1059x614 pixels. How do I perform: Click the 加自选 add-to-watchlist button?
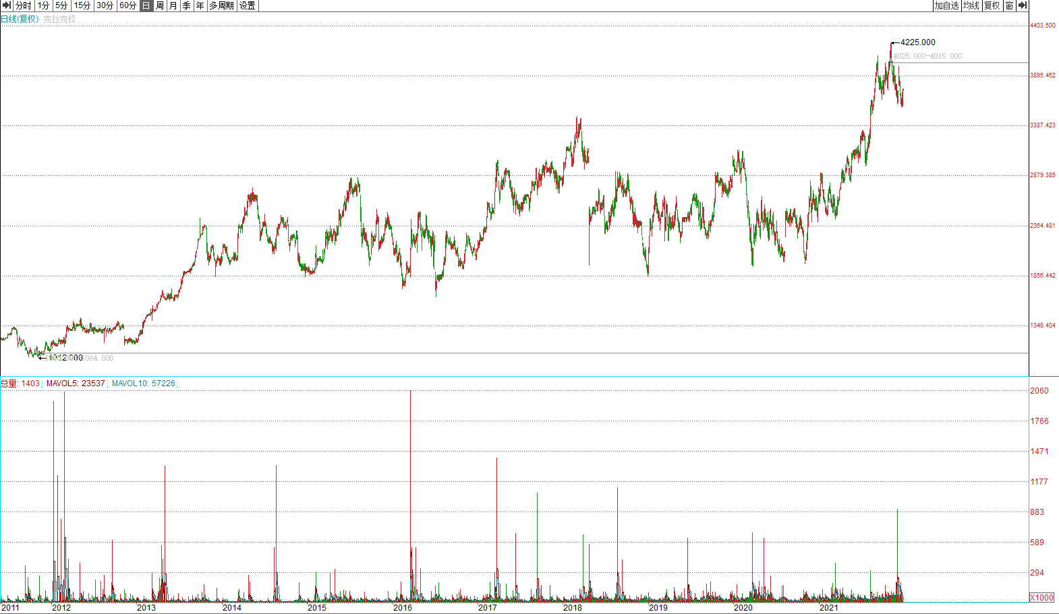[x=946, y=5]
